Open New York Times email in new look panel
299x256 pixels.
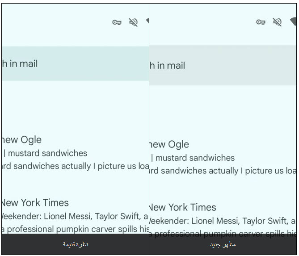click(x=183, y=207)
